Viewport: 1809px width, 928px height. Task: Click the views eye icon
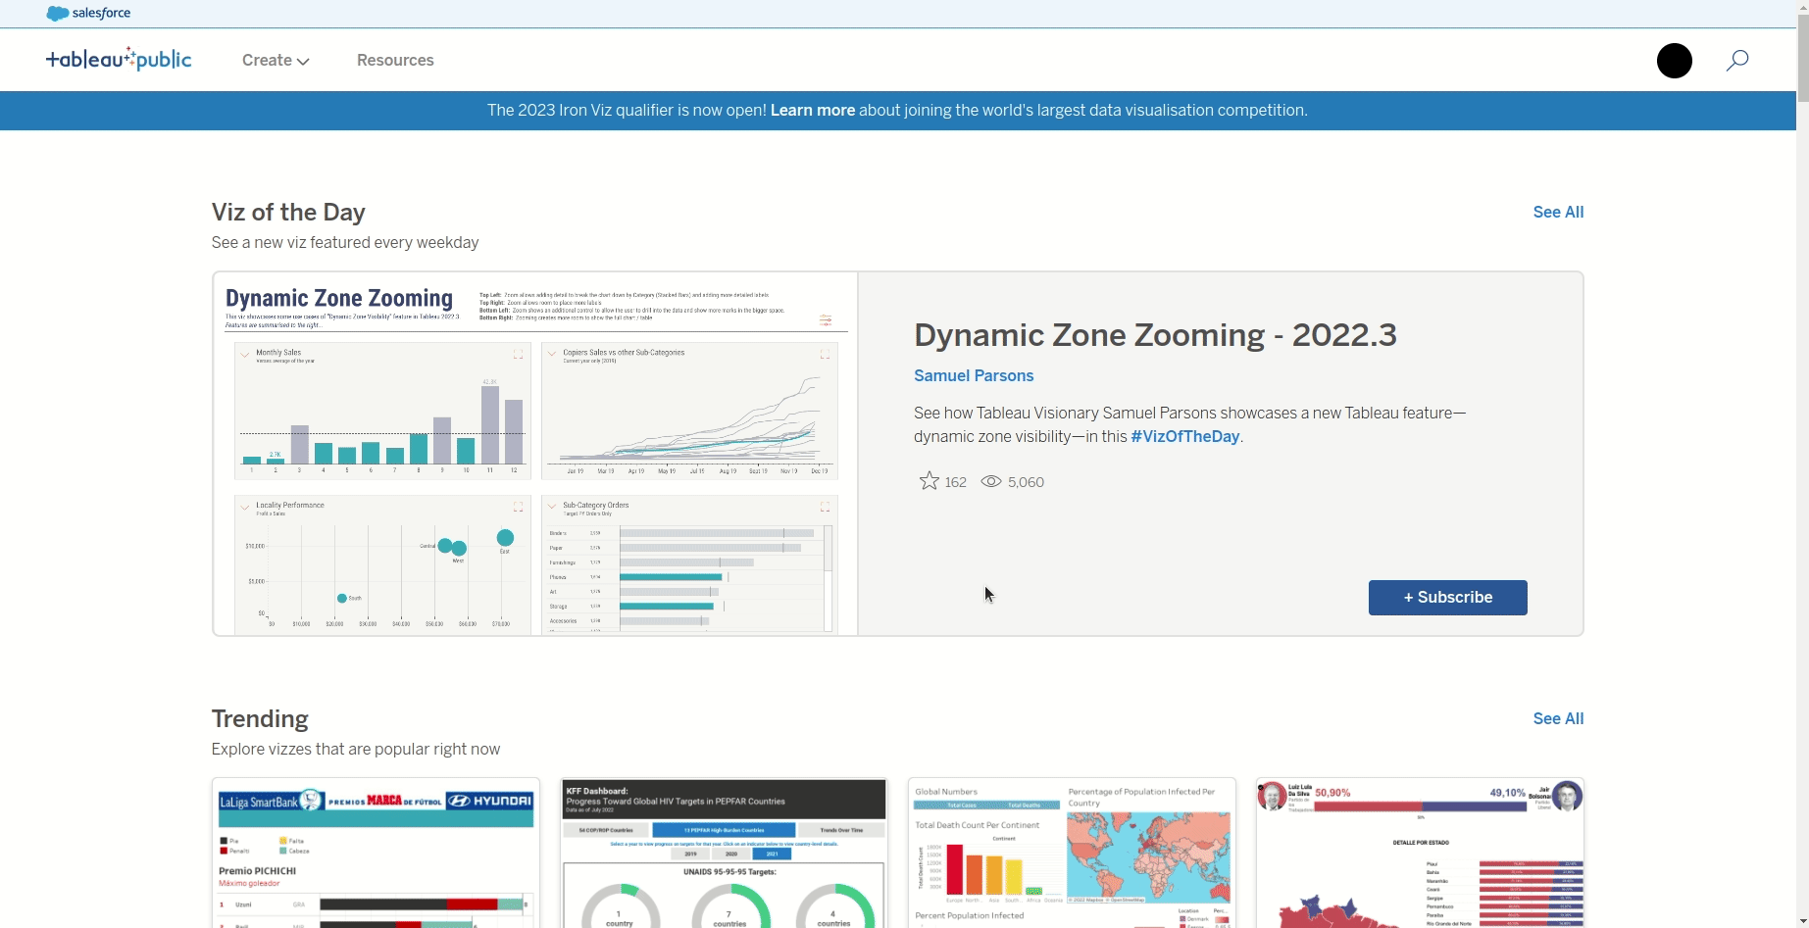991,482
